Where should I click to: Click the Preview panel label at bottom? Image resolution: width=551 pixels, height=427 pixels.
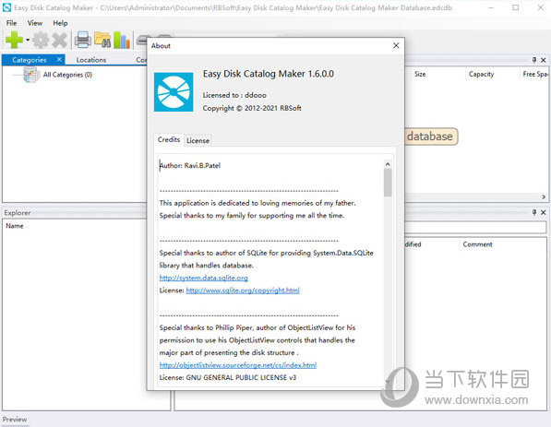click(15, 420)
